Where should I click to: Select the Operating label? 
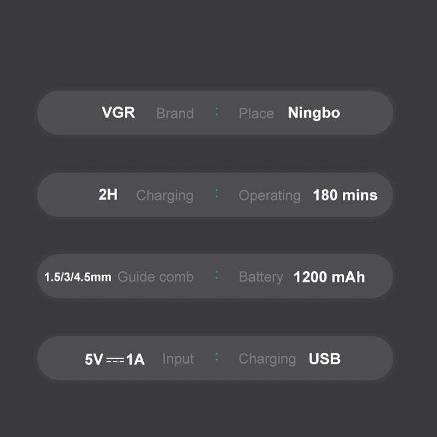(x=269, y=195)
